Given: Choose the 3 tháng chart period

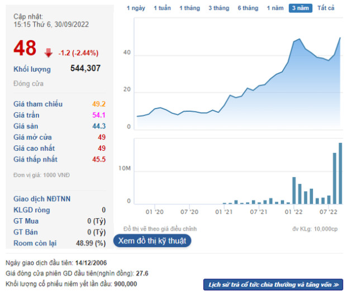Looking at the screenshot, I should pyautogui.click(x=218, y=8).
